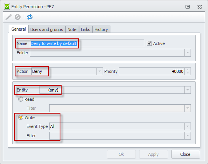Select the Write radio button
Screen dimensions: 208x164
click(x=21, y=117)
